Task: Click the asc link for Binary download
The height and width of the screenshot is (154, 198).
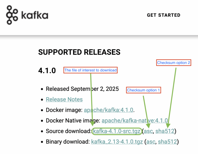Action: coord(151,142)
